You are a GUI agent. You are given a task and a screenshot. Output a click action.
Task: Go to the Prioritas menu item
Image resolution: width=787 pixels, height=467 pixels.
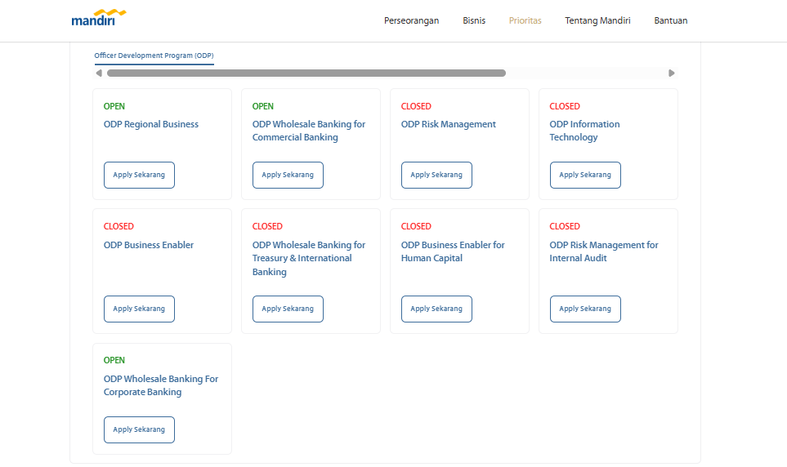525,20
